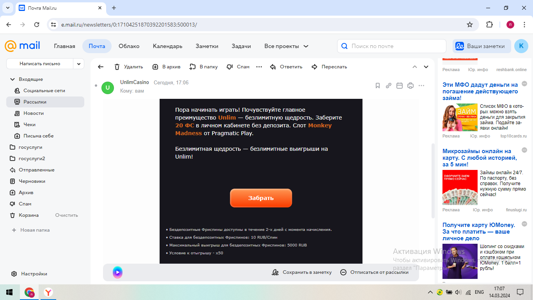This screenshot has height=300, width=533.
Task: Toggle the unread dot beside UnlimCasino
Action: (96, 85)
